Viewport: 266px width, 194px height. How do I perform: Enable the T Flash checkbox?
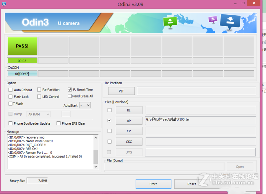click(x=11, y=103)
